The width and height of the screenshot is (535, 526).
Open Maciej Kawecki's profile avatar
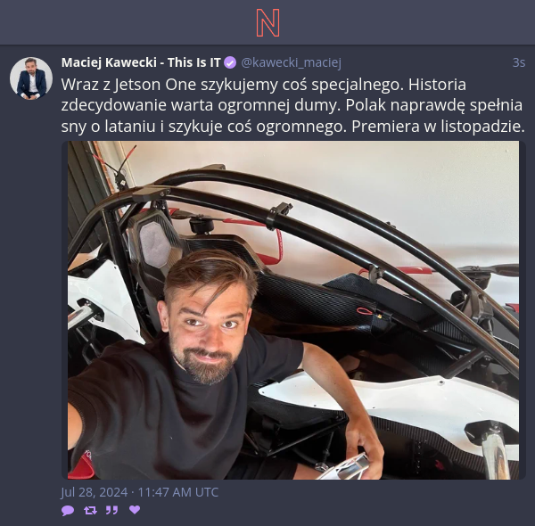(31, 78)
